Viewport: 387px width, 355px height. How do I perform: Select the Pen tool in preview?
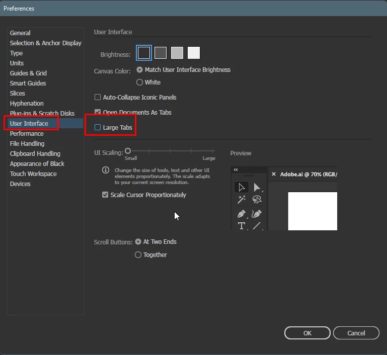tap(242, 214)
